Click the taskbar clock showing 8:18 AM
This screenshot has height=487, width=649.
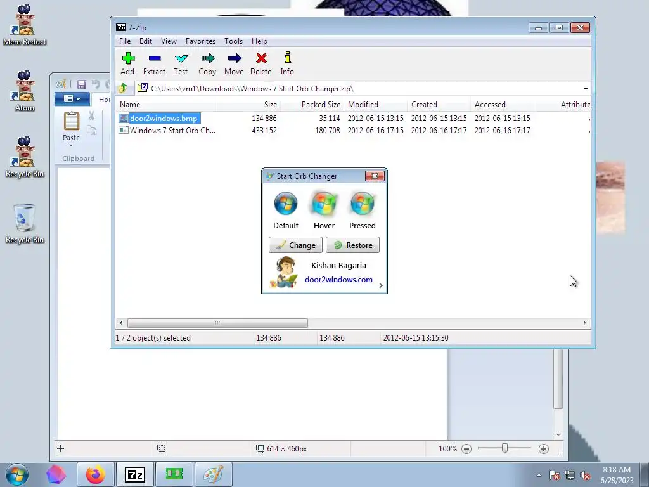pos(617,475)
